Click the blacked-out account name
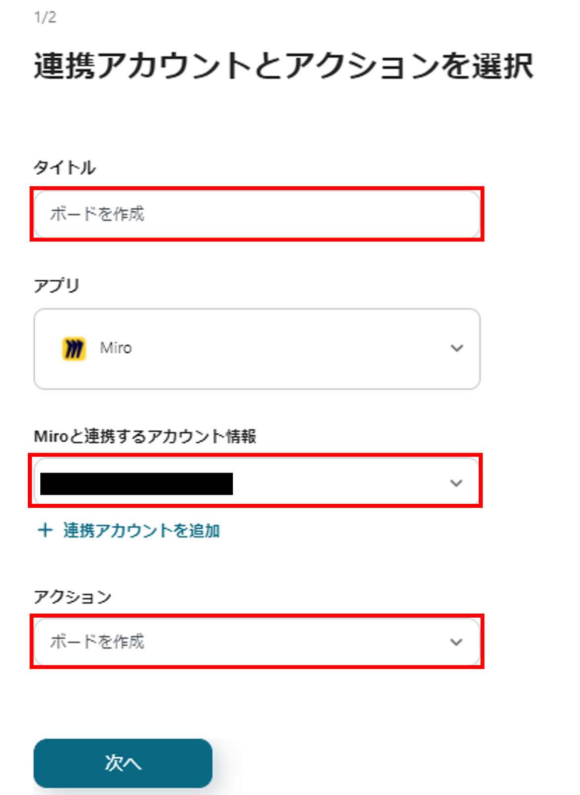580x795 pixels. 137,483
